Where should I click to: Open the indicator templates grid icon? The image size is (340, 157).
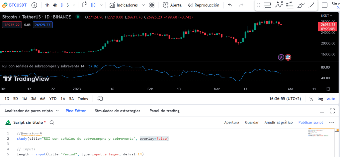pos(152,5)
